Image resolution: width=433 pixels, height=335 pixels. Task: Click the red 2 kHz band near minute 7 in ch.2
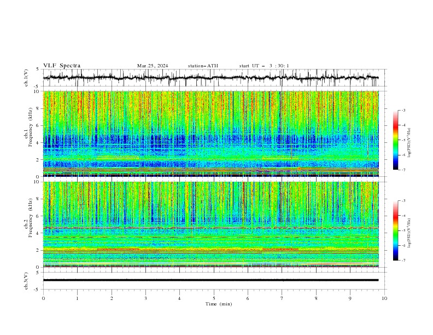pyautogui.click(x=280, y=249)
